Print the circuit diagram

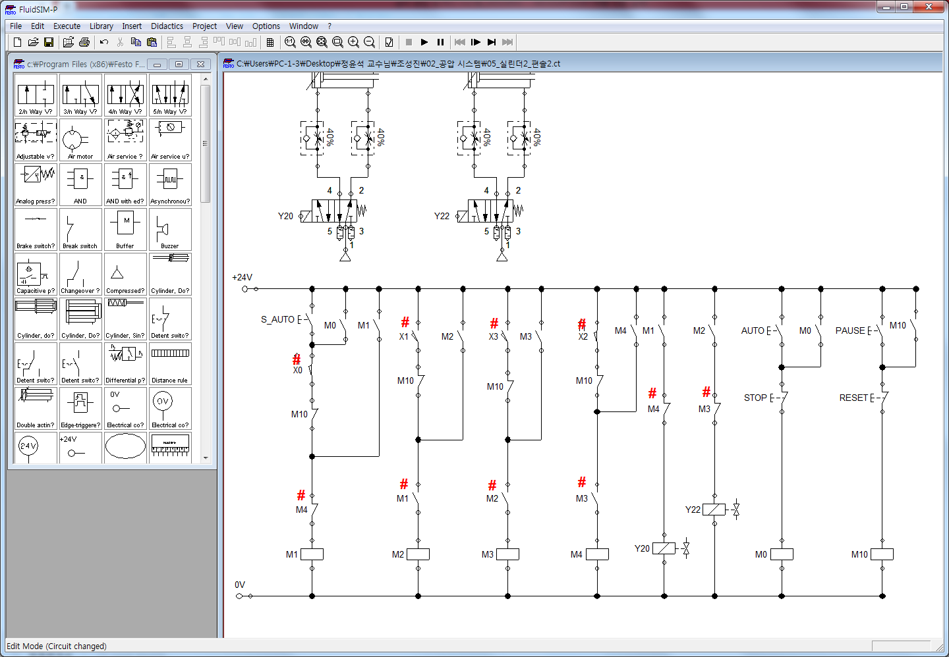[x=84, y=42]
